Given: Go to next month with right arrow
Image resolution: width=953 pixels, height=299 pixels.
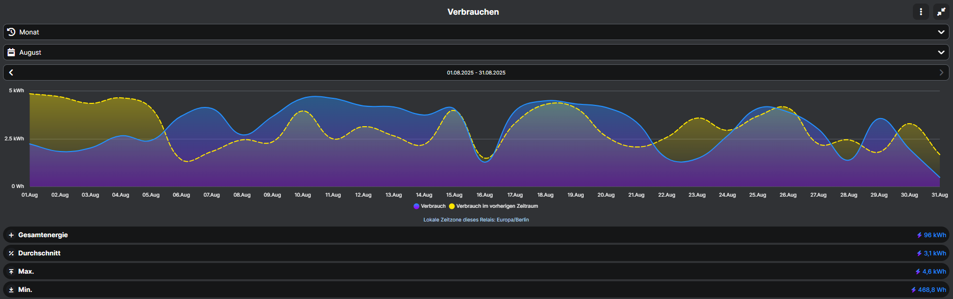Looking at the screenshot, I should (941, 72).
